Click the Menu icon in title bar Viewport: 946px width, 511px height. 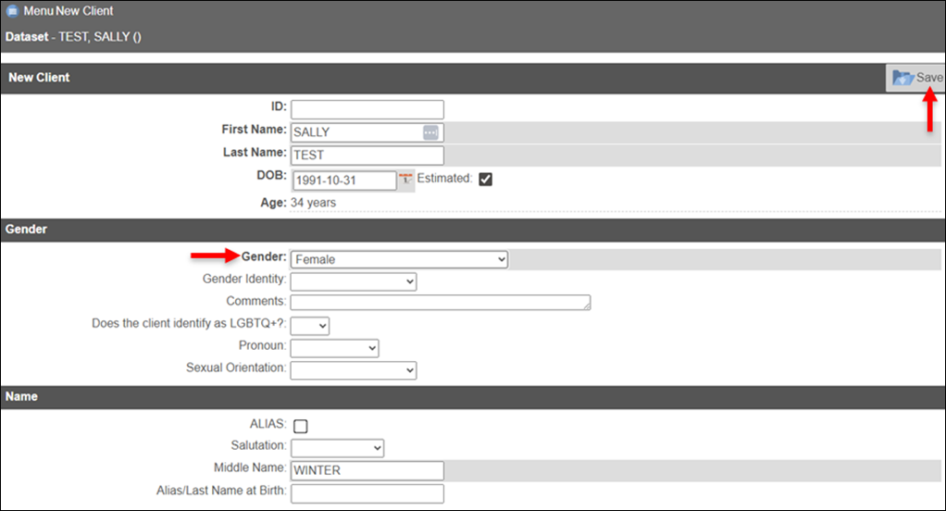click(12, 12)
